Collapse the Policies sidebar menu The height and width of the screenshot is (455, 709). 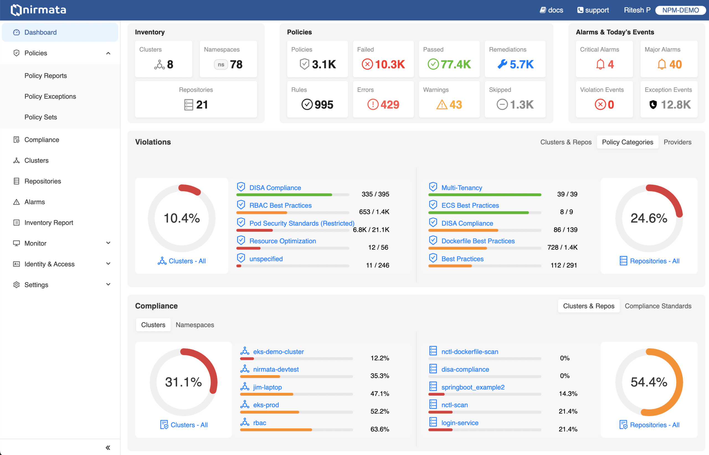pyautogui.click(x=108, y=53)
